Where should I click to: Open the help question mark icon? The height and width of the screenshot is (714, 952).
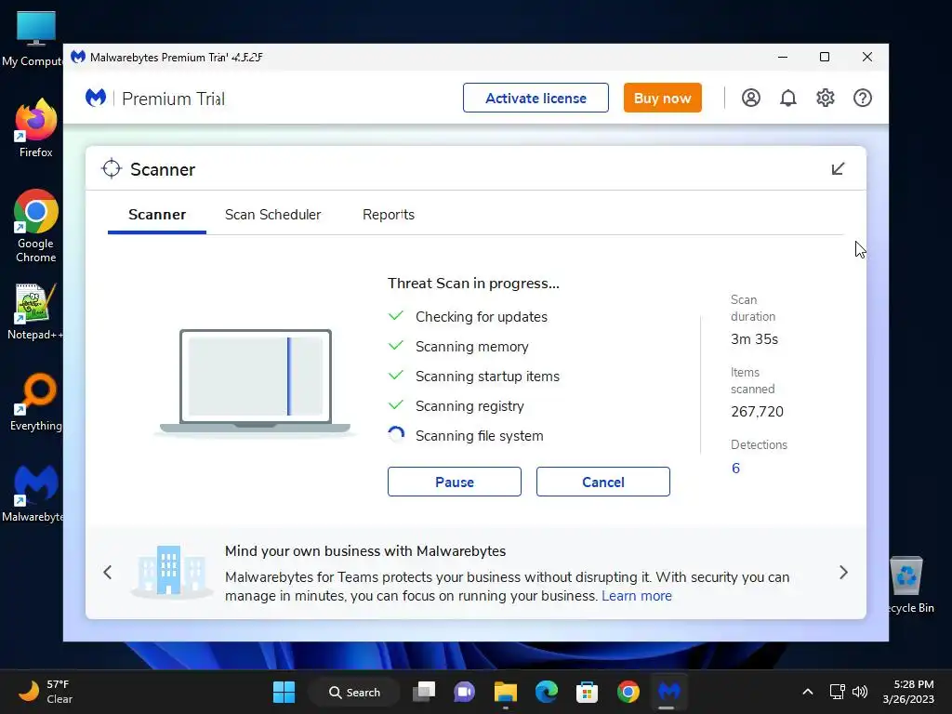(x=863, y=98)
